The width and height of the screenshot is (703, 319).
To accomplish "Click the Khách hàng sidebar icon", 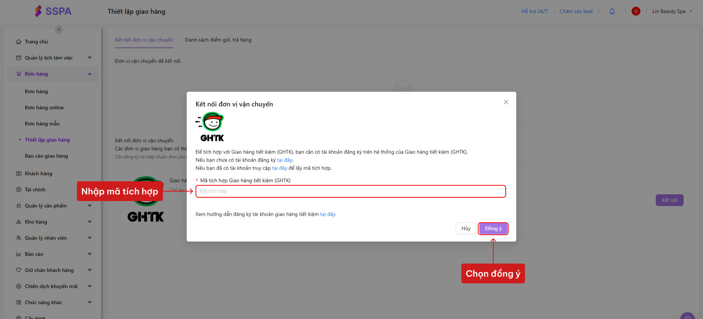I will click(x=19, y=174).
